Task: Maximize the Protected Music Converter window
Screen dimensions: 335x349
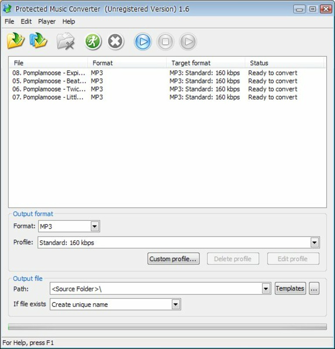Action: pyautogui.click(x=312, y=9)
